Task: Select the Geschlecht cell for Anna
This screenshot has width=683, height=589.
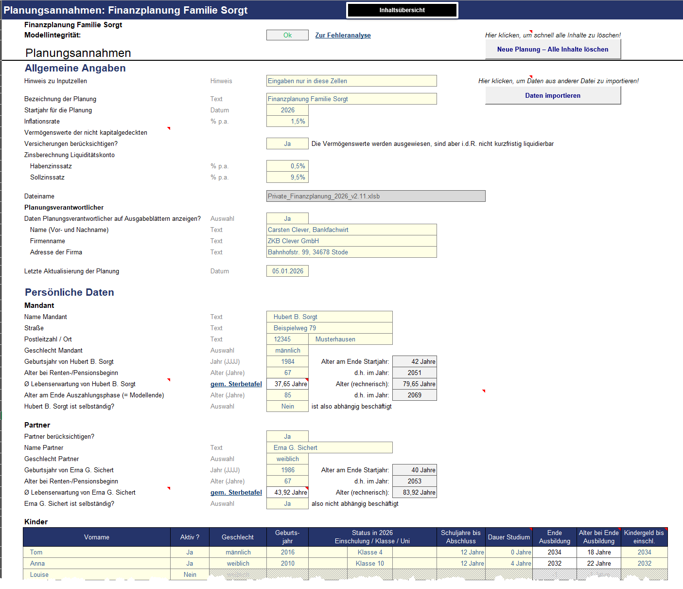Action: (x=238, y=563)
